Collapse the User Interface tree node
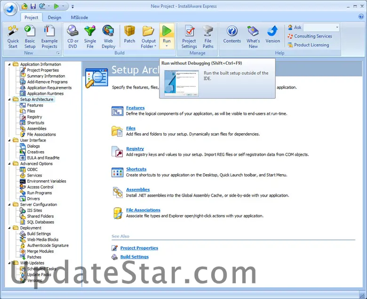Image resolution: width=367 pixels, height=299 pixels. pyautogui.click(x=9, y=140)
